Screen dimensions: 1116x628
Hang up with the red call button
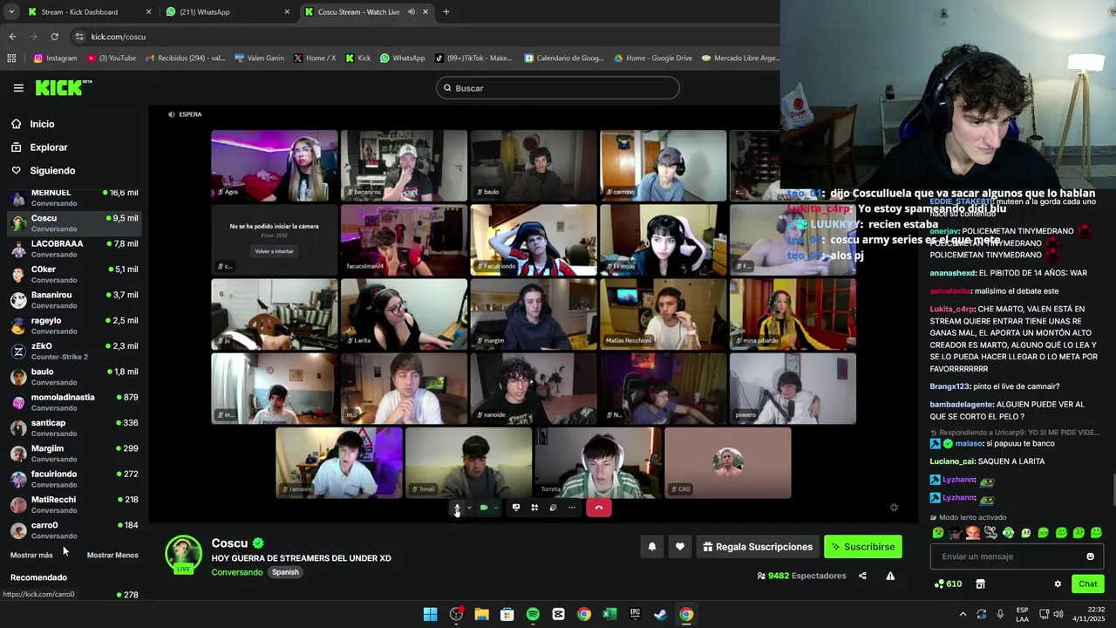(x=598, y=508)
